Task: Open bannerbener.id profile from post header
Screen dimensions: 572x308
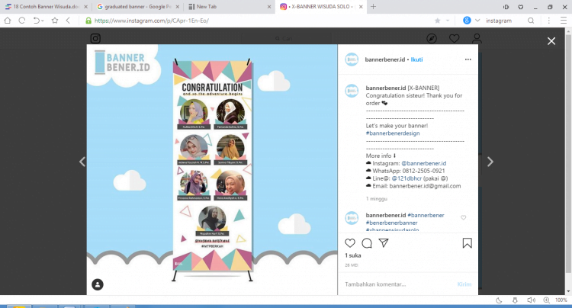Action: pyautogui.click(x=385, y=59)
